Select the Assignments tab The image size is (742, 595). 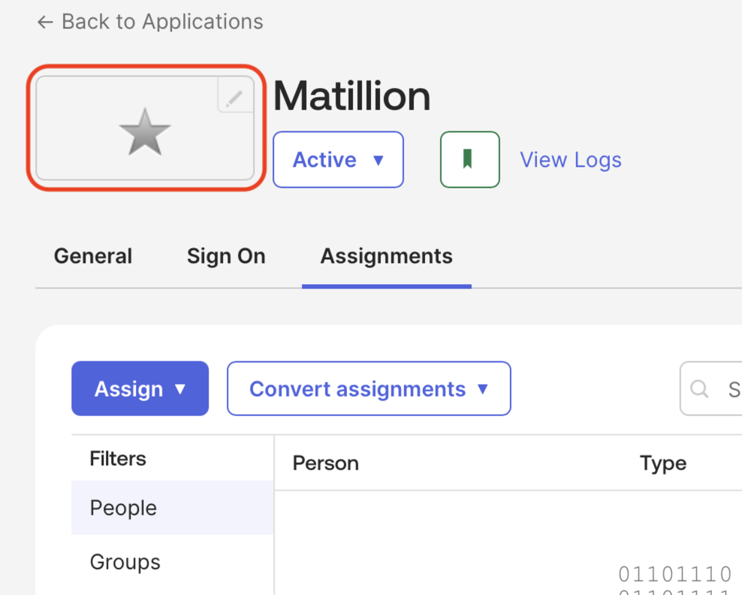[x=386, y=256]
